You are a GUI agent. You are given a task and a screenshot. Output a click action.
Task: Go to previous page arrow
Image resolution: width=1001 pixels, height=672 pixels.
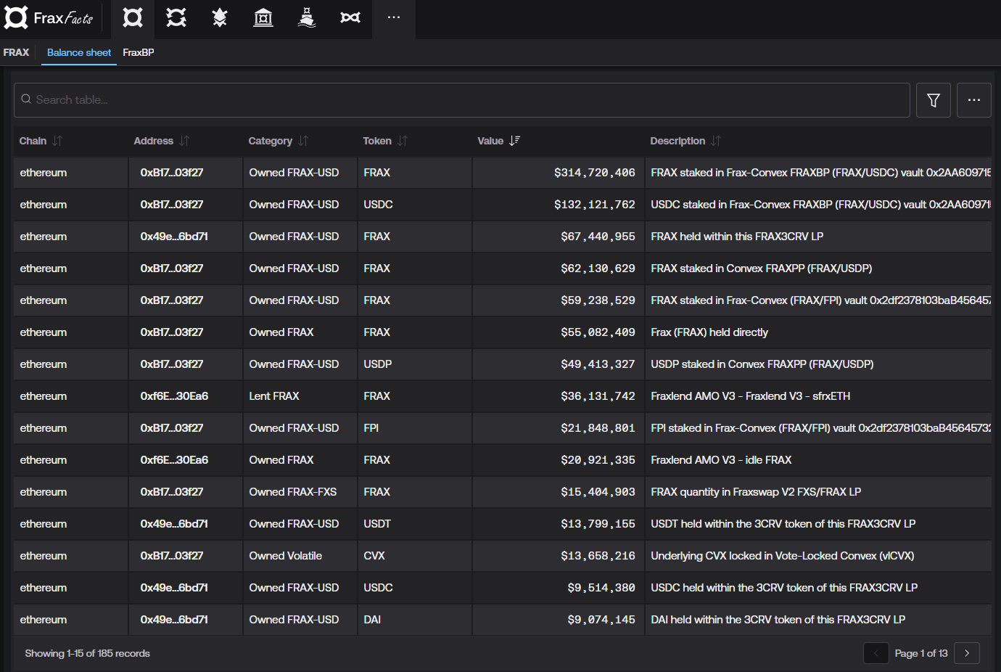pyautogui.click(x=876, y=653)
